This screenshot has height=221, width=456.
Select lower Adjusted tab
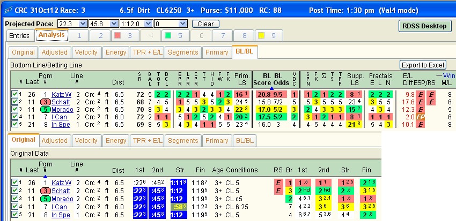point(54,141)
